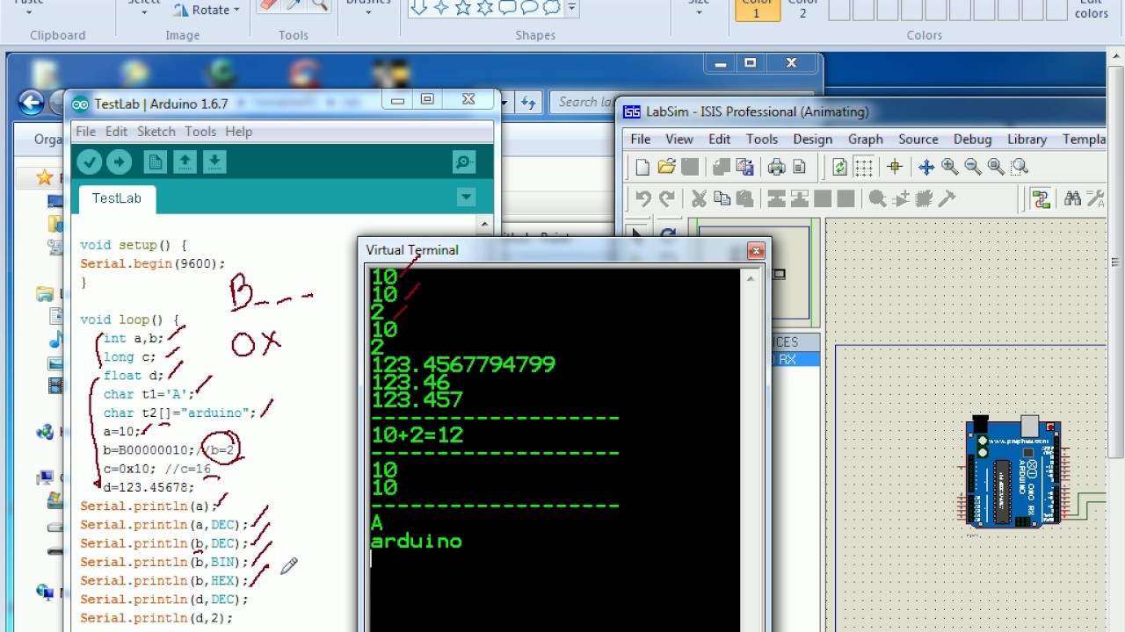
Task: Select Paint eraser tool
Action: [269, 5]
